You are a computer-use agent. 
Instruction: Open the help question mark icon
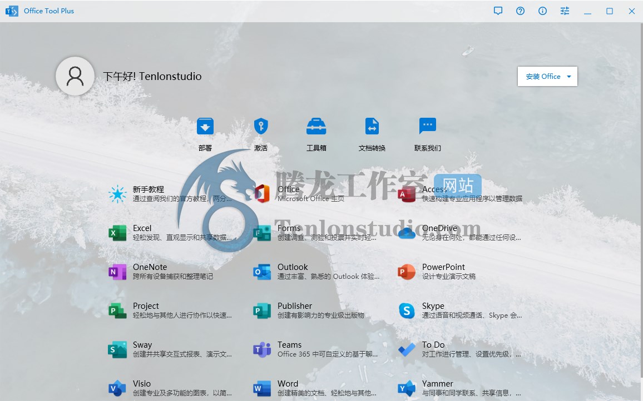pyautogui.click(x=521, y=11)
